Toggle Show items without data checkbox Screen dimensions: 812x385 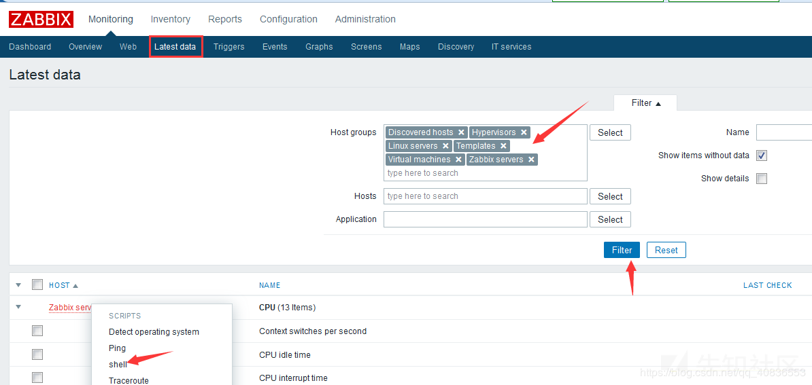[762, 155]
